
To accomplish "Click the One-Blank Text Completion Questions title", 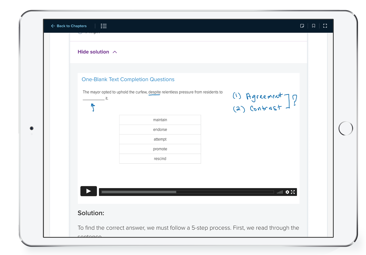I will [x=128, y=79].
